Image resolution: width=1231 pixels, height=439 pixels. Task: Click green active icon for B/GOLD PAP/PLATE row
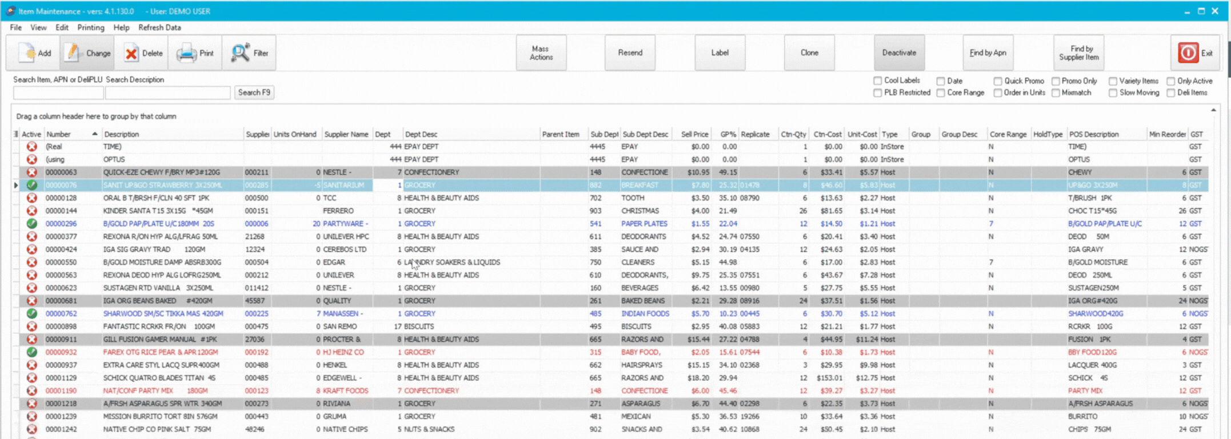pos(32,224)
